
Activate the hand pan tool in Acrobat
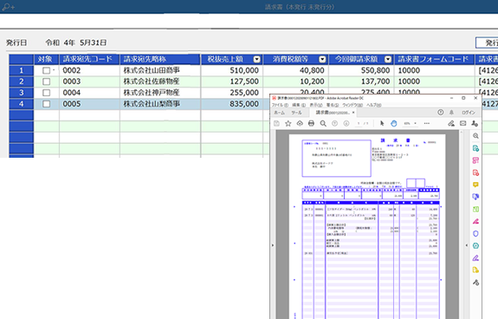pos(394,123)
